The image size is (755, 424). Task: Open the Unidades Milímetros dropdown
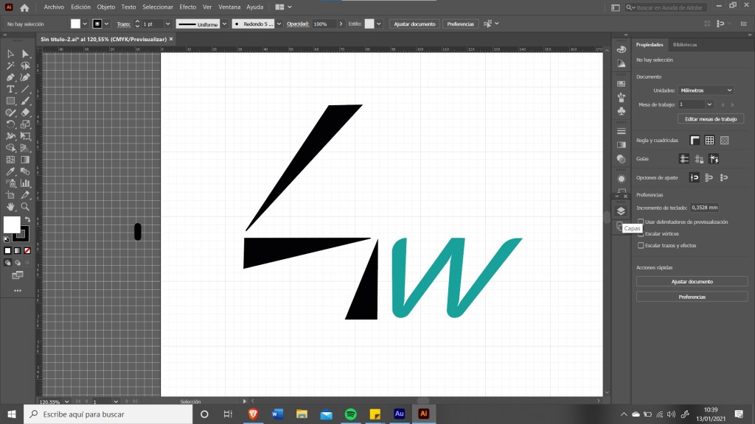coord(706,90)
